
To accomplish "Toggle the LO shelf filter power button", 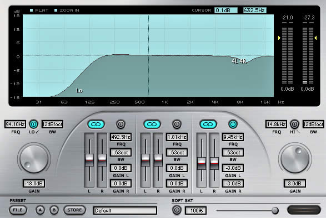I will pos(34,124).
